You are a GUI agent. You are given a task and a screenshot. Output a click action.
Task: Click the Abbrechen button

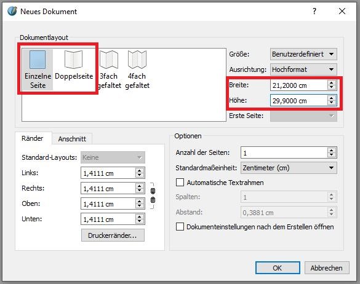click(327, 268)
